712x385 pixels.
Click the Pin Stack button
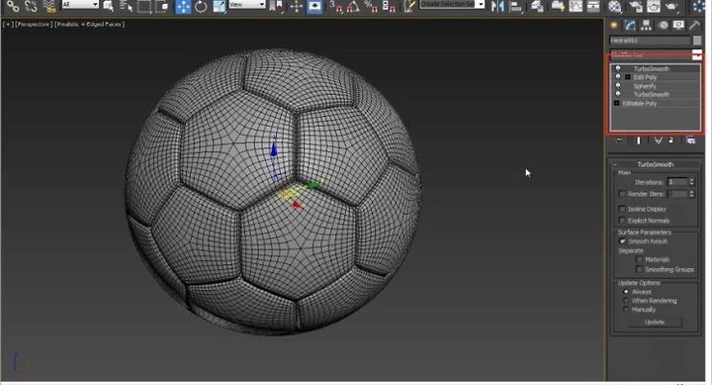pos(619,141)
